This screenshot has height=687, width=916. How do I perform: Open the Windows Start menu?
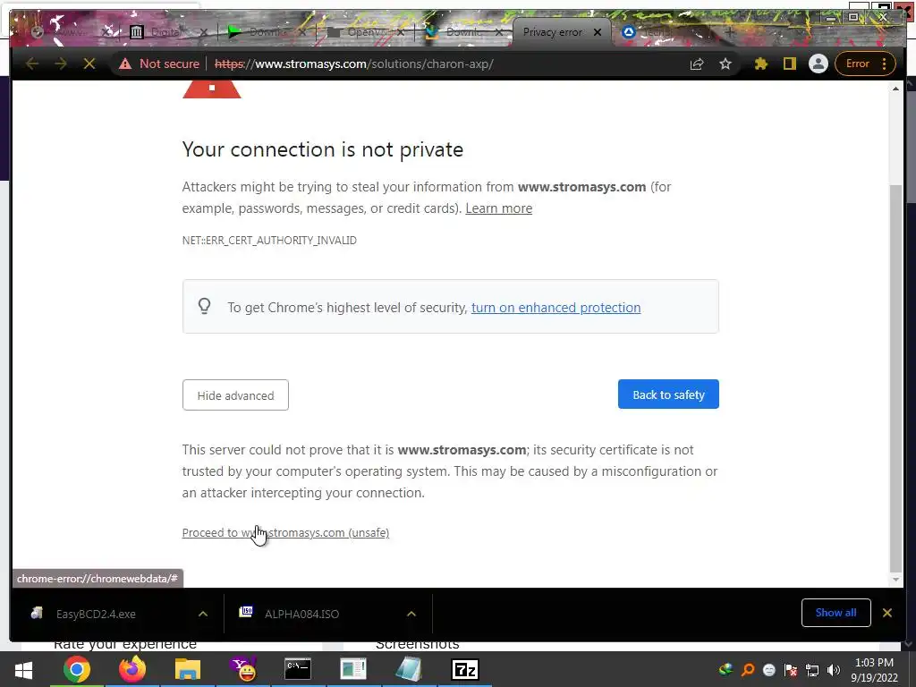click(23, 669)
